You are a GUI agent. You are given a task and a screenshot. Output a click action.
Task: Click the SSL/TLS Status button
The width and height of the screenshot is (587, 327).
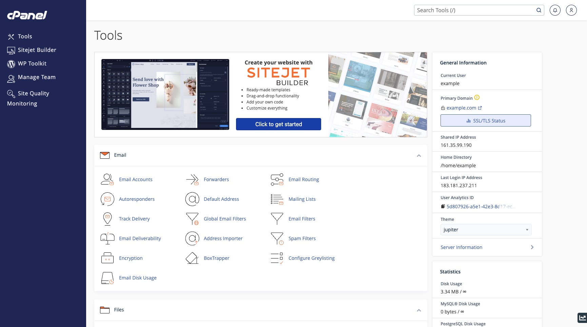(x=486, y=120)
